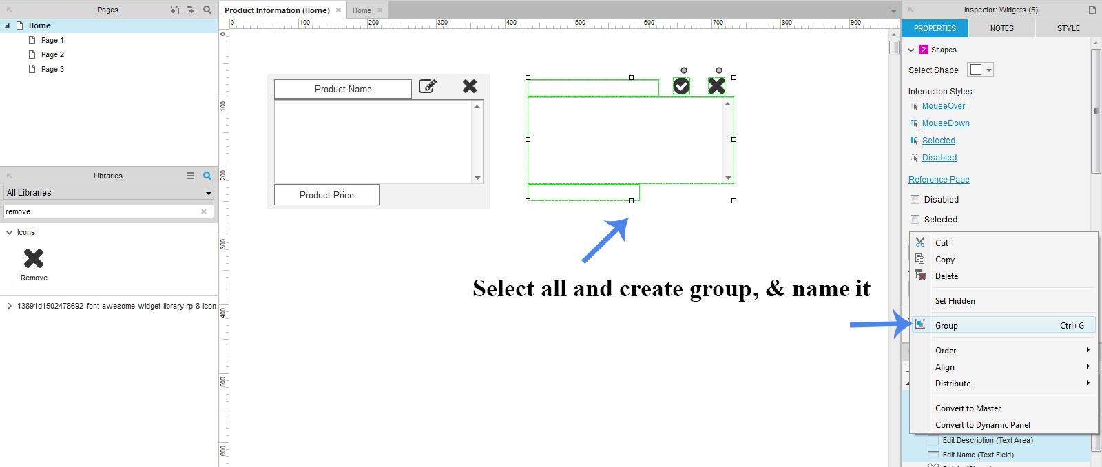This screenshot has width=1102, height=467.
Task: Open search in the Pages panel
Action: tap(207, 10)
